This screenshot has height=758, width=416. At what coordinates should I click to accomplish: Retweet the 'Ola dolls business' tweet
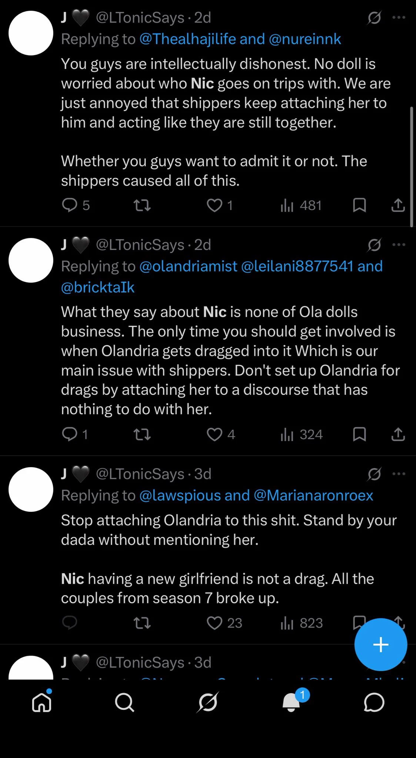tap(142, 434)
